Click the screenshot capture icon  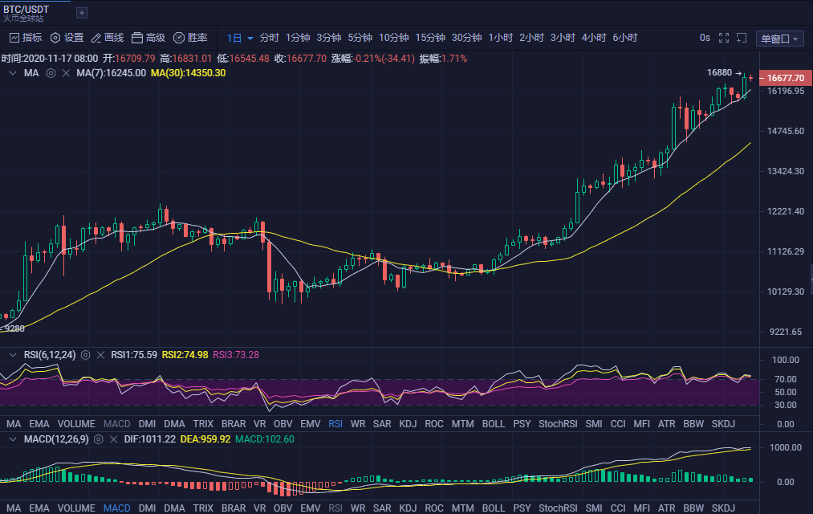[742, 37]
